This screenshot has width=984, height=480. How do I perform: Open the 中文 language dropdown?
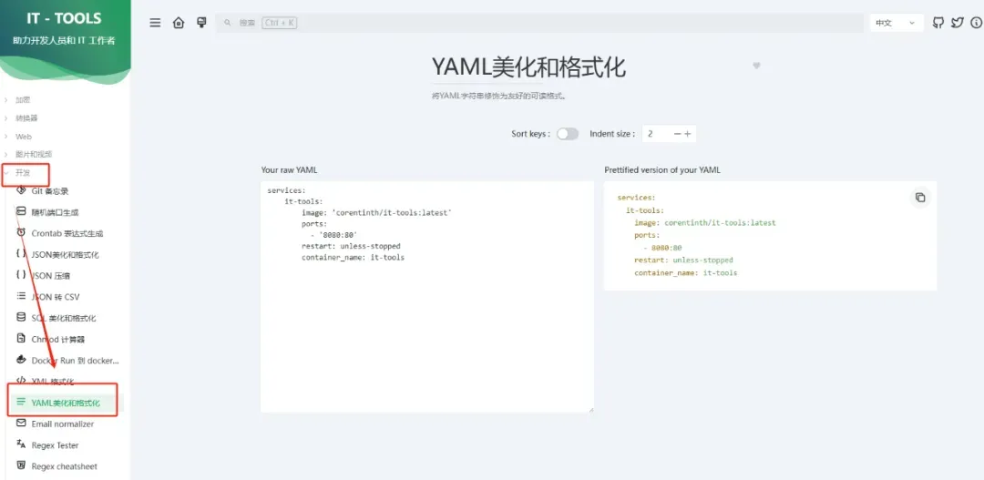(x=897, y=23)
